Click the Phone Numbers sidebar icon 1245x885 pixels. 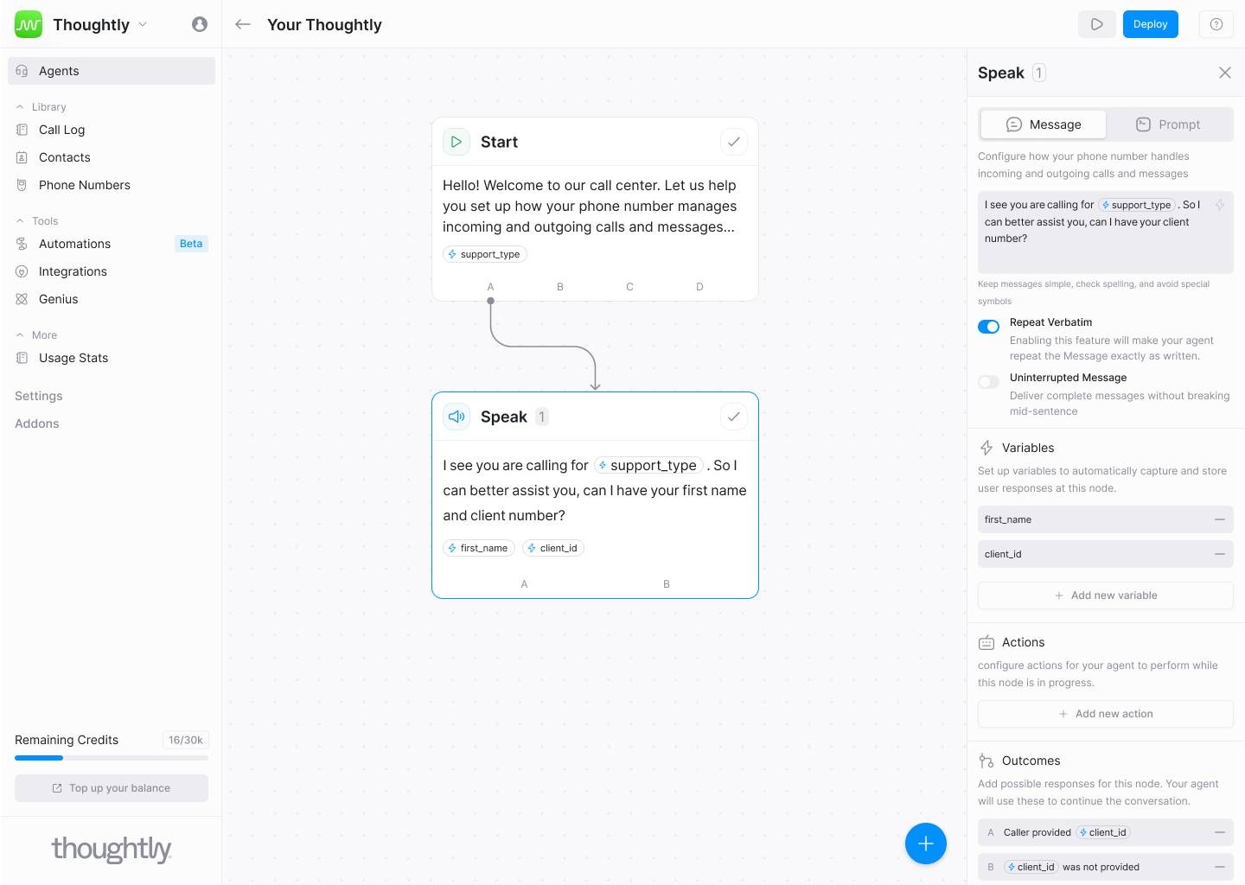click(x=22, y=185)
